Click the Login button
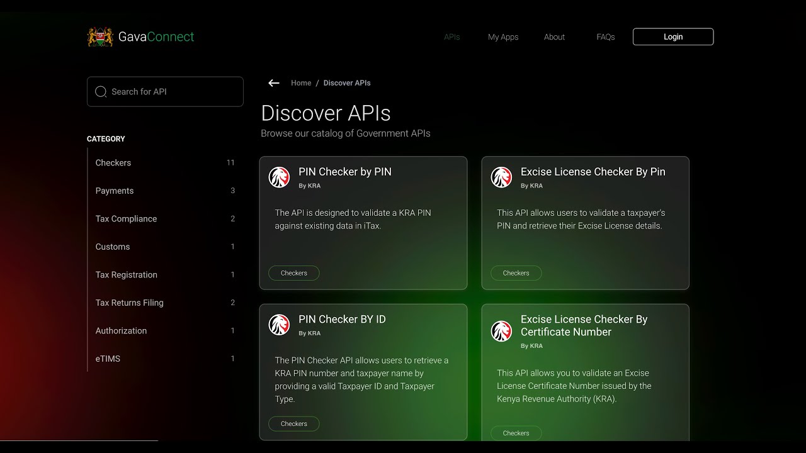806x453 pixels. coord(673,36)
